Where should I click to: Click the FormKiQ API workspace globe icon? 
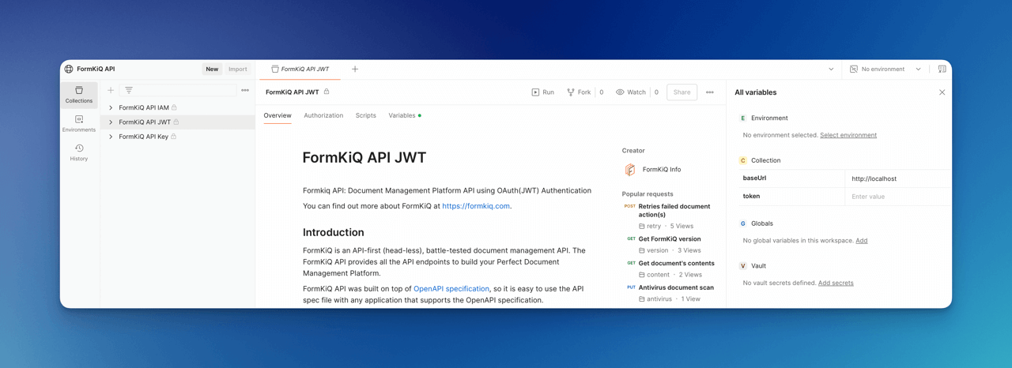tap(69, 69)
